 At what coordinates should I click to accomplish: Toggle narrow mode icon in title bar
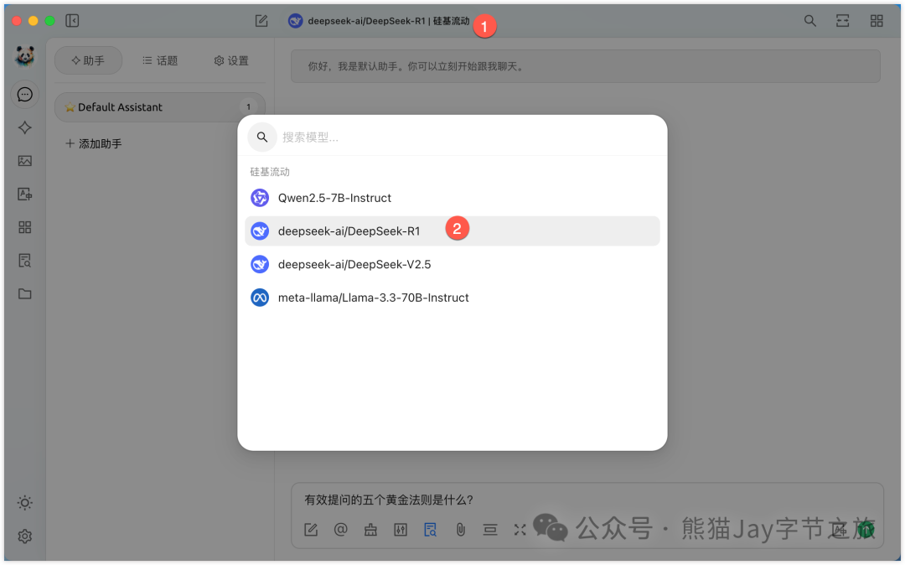843,21
